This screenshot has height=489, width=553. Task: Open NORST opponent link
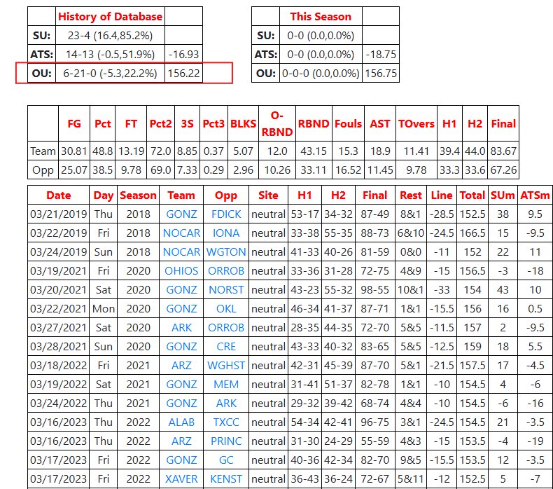point(226,290)
